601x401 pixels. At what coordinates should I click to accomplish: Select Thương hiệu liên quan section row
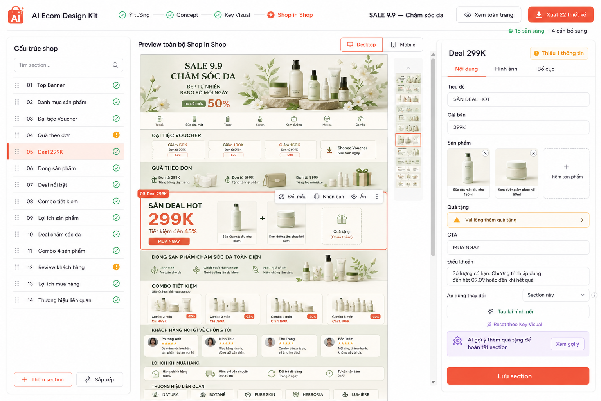pyautogui.click(x=68, y=300)
